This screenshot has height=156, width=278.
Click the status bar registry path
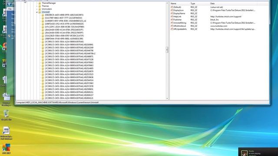pyautogui.click(x=57, y=102)
